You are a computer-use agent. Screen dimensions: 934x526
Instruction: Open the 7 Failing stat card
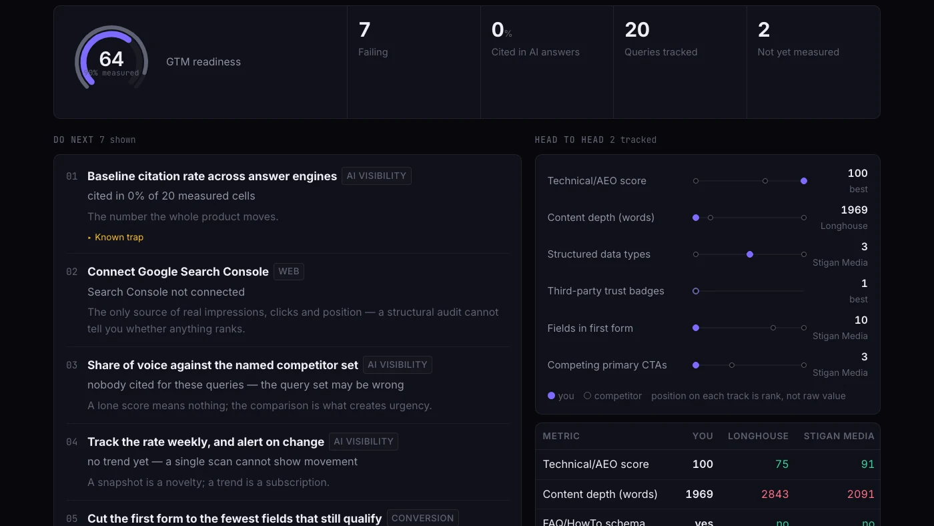(414, 62)
